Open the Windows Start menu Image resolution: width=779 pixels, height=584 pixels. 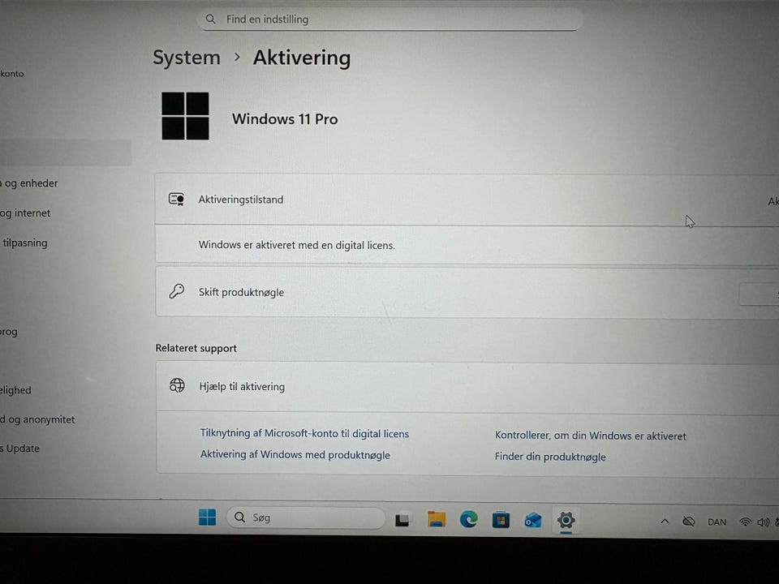(x=207, y=517)
